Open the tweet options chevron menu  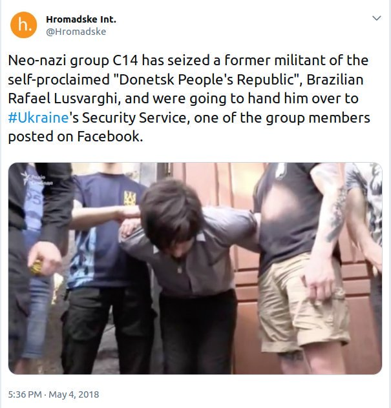point(377,18)
